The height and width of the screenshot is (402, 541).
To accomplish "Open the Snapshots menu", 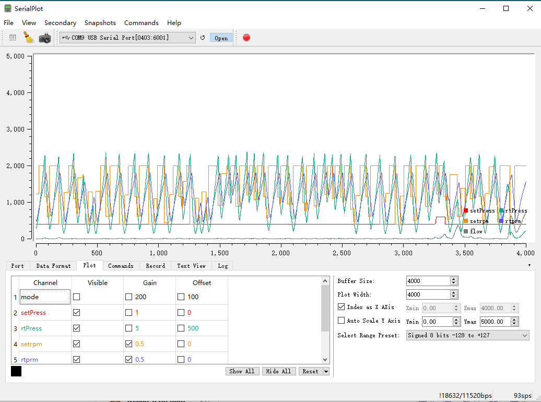I will point(100,23).
